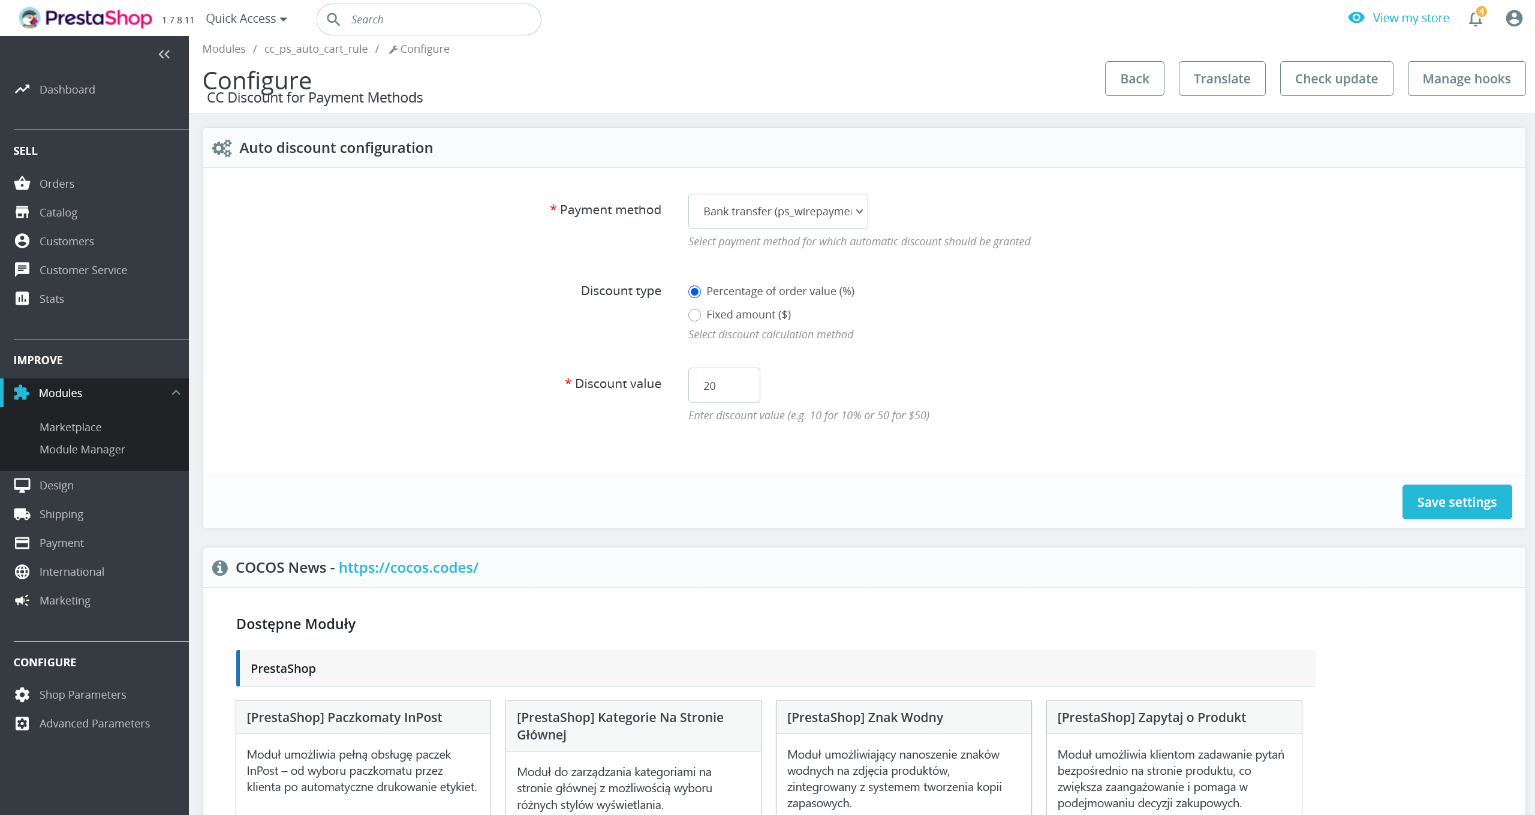1535x815 pixels.
Task: Open the Payment method dropdown
Action: (x=778, y=211)
